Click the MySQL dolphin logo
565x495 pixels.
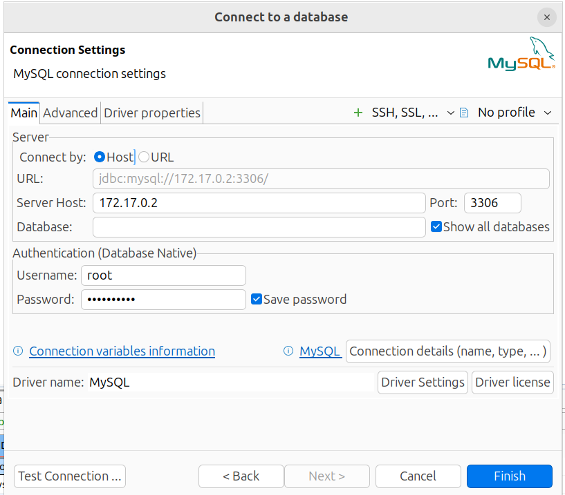click(521, 55)
